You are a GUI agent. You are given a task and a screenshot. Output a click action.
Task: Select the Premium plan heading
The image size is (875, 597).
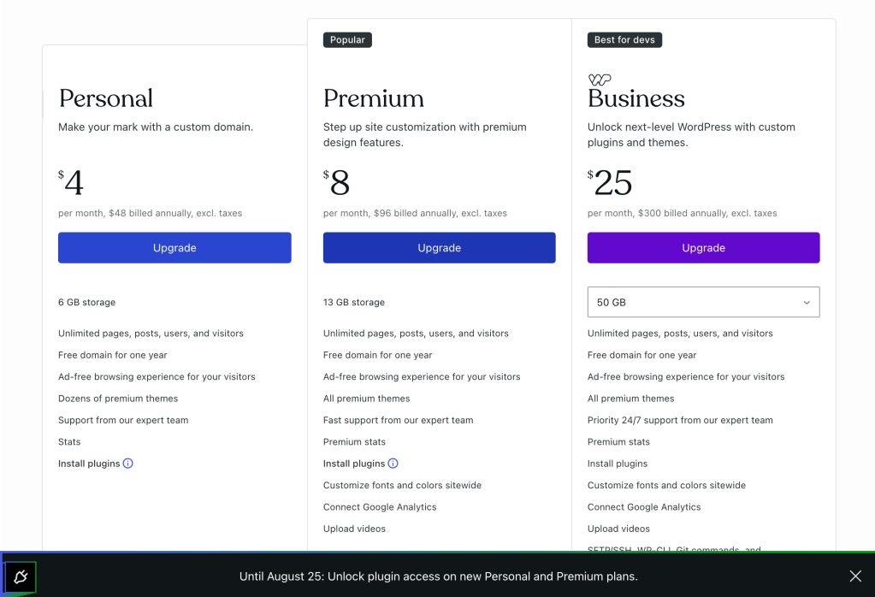[x=374, y=98]
